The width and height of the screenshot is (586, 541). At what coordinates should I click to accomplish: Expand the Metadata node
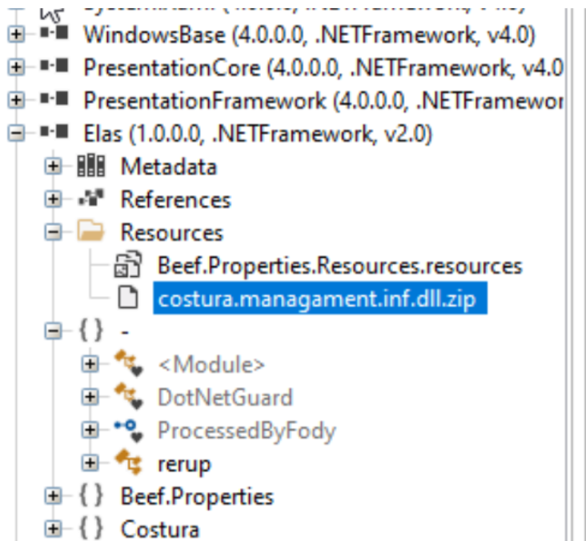point(53,167)
